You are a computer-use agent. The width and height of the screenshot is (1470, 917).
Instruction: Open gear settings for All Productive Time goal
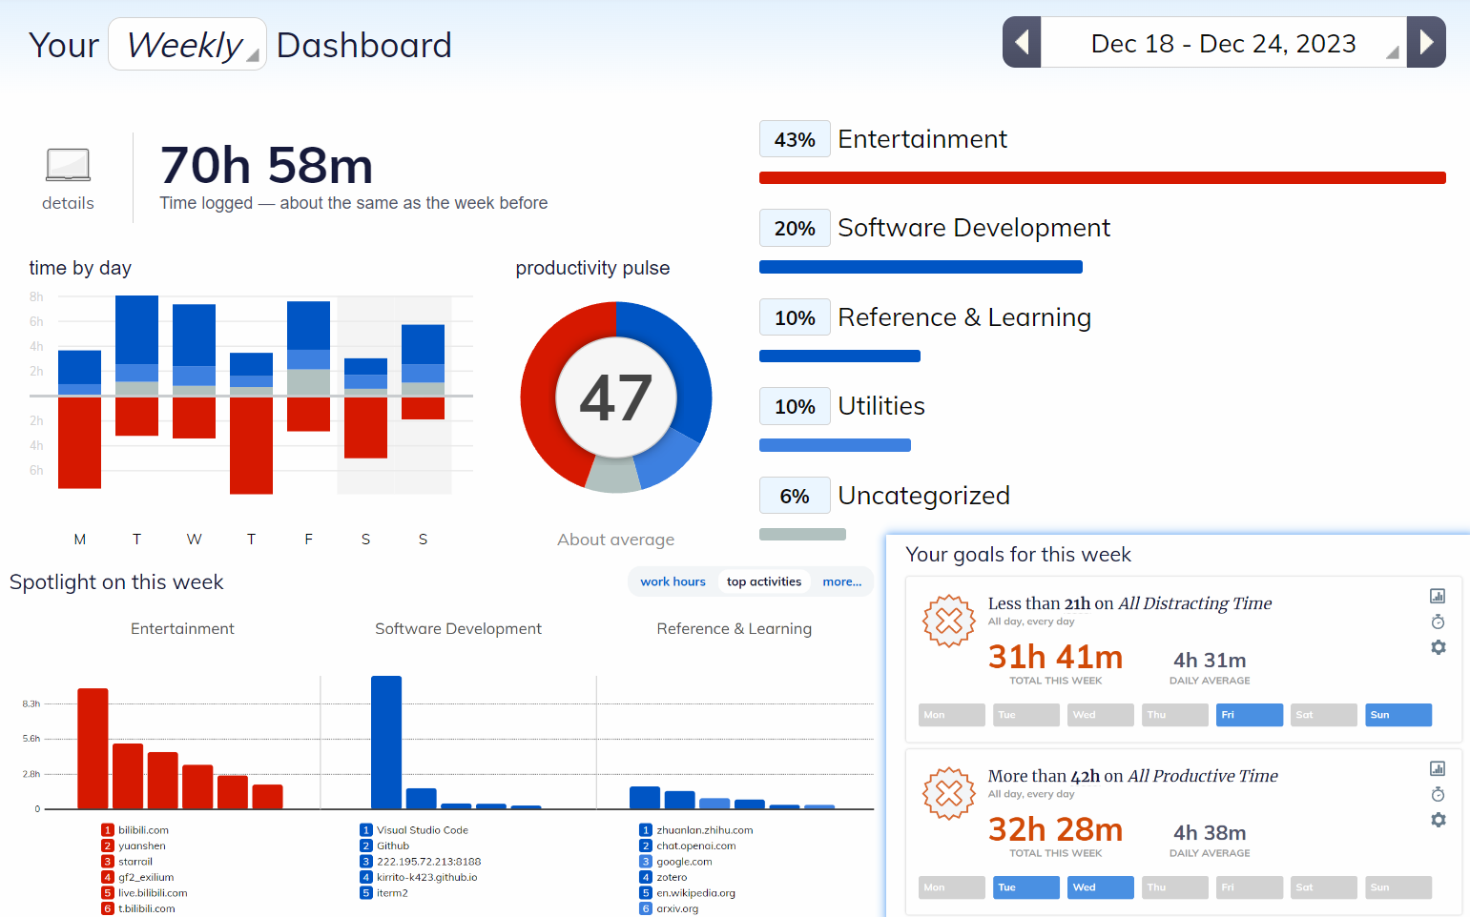point(1438,820)
